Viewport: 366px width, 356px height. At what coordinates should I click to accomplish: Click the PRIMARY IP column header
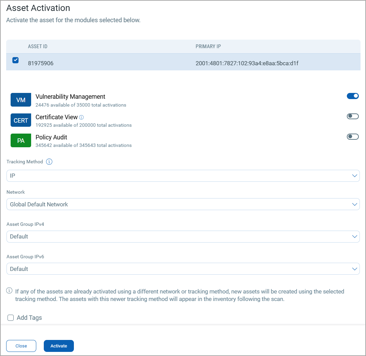[x=208, y=46]
